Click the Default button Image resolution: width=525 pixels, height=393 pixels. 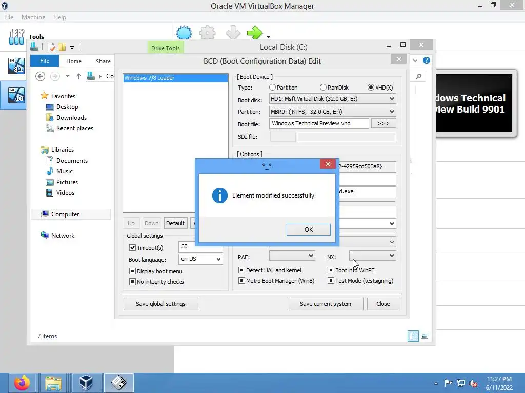[x=175, y=223]
